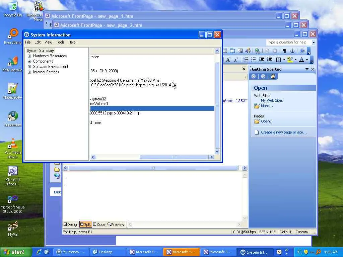The height and width of the screenshot is (257, 343).
Task: Open FrontPage Help question mark icon
Action: tap(302, 51)
